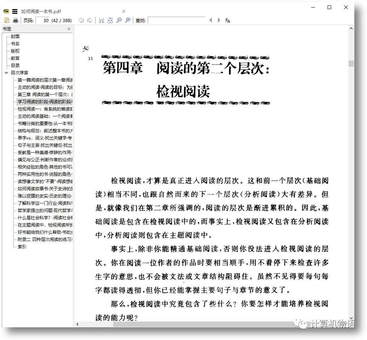This screenshot has height=340, width=367.
Task: Click vertical scrollbar up arrow
Action: pyautogui.click(x=351, y=28)
